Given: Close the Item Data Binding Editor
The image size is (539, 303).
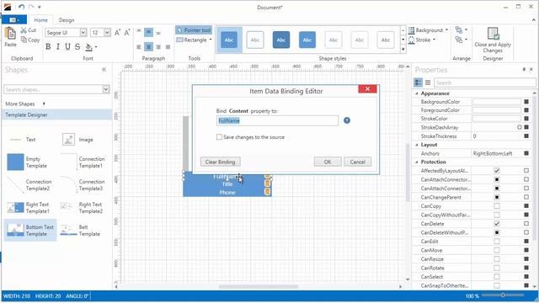Looking at the screenshot, I should point(367,89).
